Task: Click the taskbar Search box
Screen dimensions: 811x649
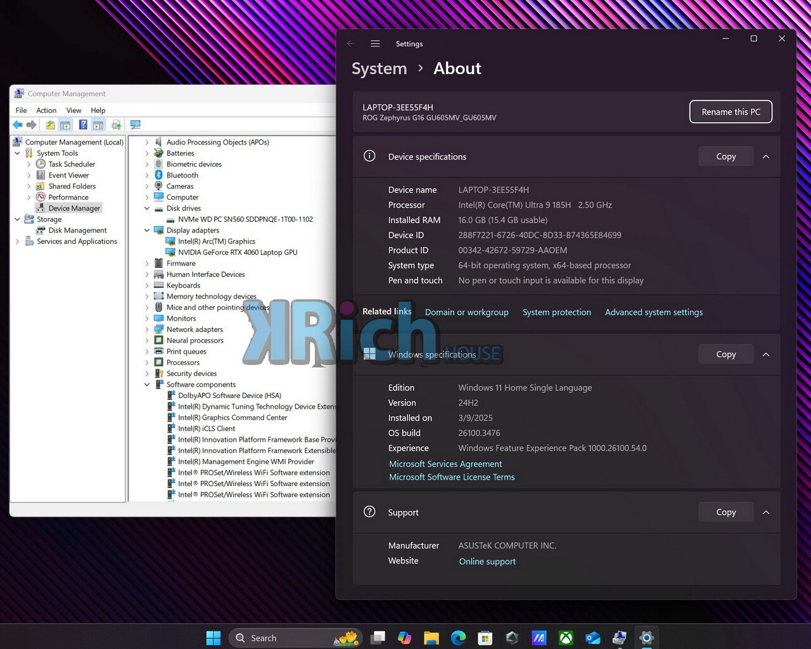Action: click(295, 638)
